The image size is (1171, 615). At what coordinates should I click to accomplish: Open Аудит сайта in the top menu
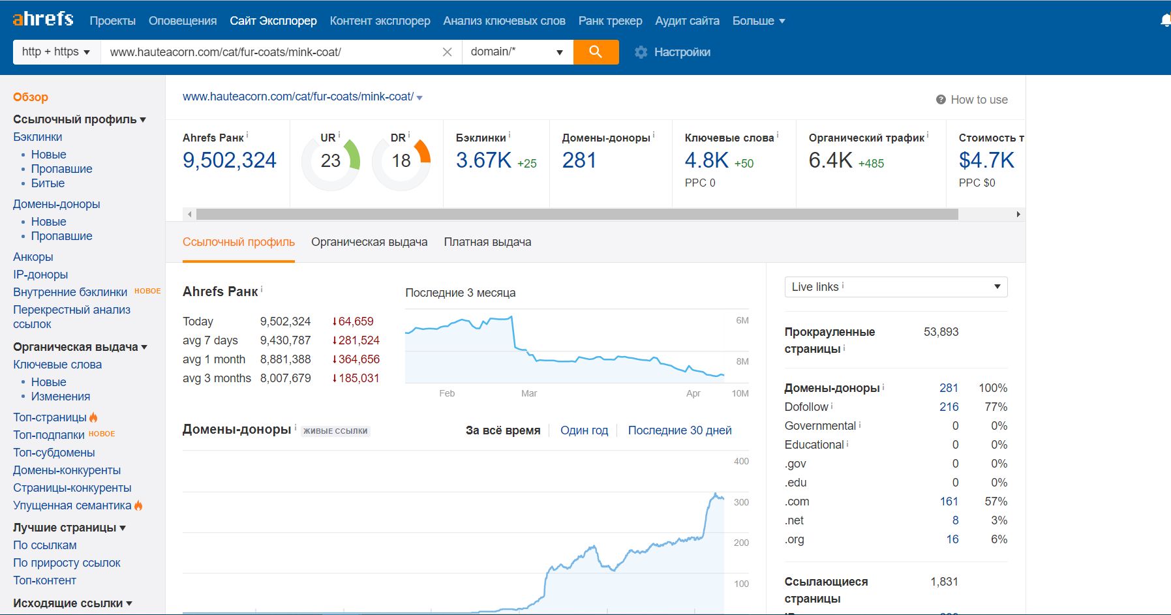click(688, 21)
